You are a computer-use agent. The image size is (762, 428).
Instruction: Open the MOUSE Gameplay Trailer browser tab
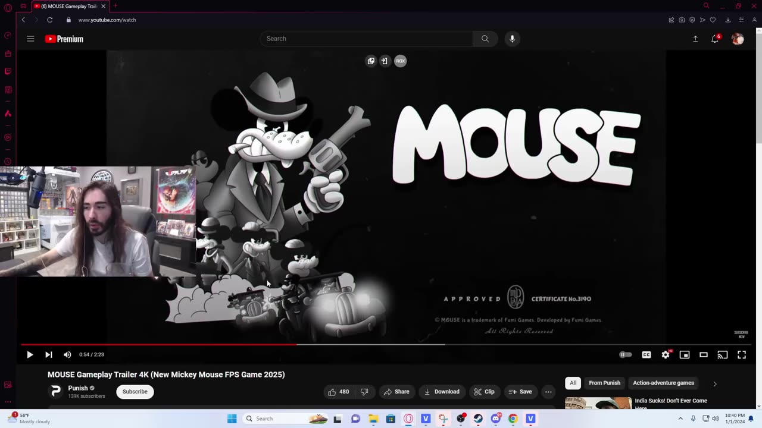pos(68,6)
